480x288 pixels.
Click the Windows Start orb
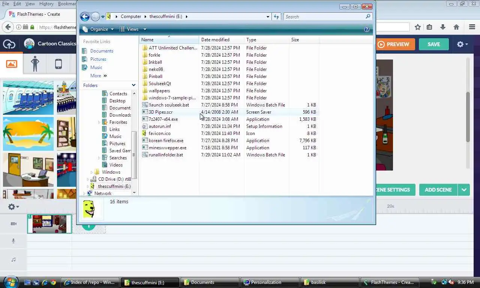click(x=10, y=282)
